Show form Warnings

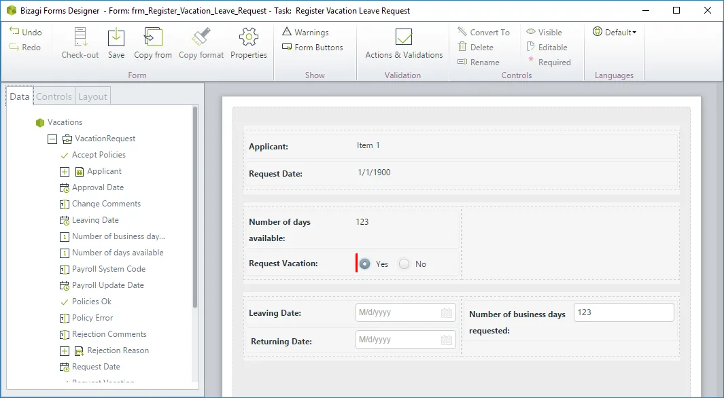click(x=306, y=32)
